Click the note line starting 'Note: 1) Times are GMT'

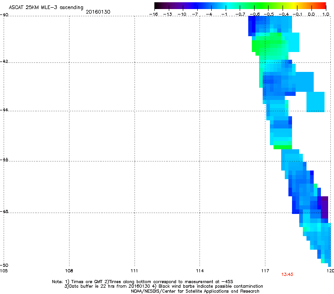tap(143, 282)
